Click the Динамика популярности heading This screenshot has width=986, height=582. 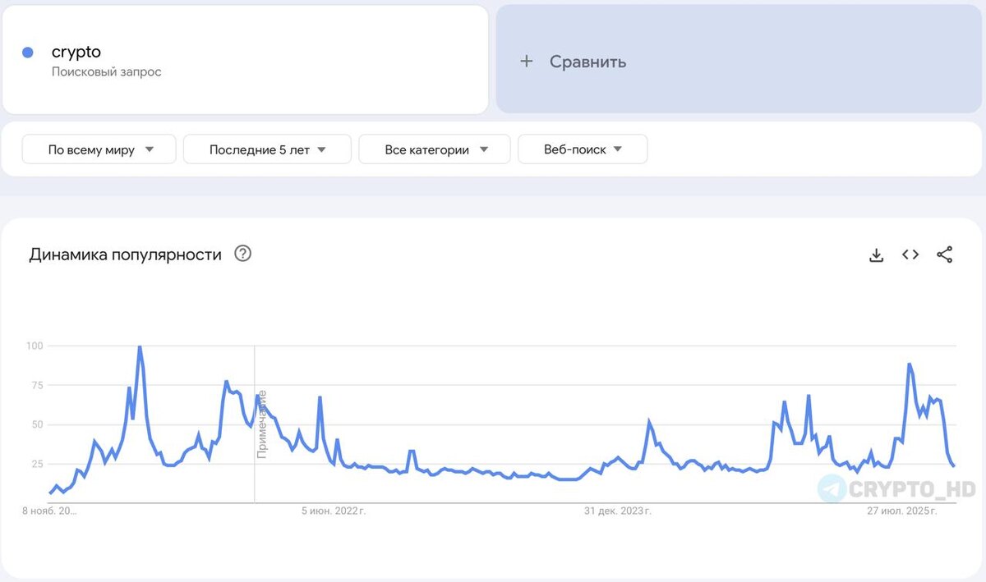point(125,254)
